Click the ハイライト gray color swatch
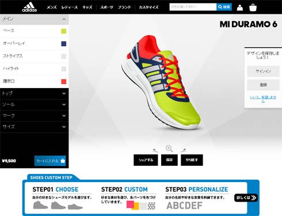 tap(64, 69)
